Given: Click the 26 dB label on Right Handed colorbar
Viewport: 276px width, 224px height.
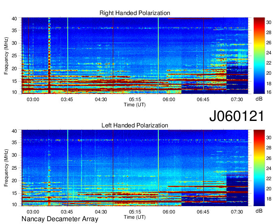Looking at the screenshot, I should tap(269, 43).
